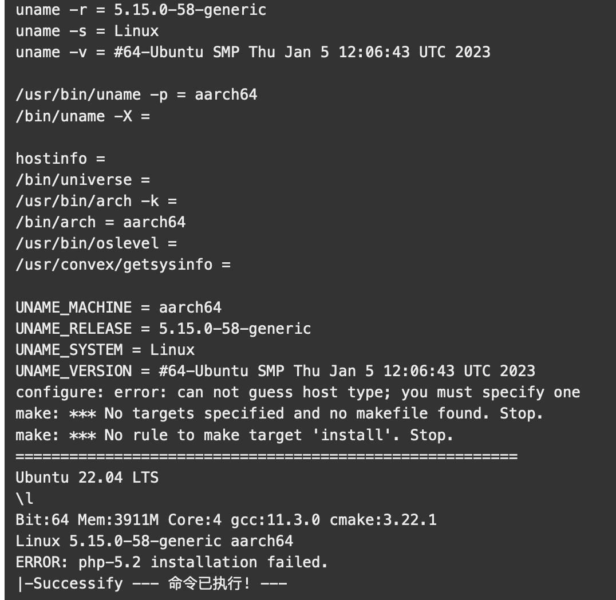The width and height of the screenshot is (616, 600).
Task: Click the '/bin/universe =' line
Action: pyautogui.click(x=83, y=180)
